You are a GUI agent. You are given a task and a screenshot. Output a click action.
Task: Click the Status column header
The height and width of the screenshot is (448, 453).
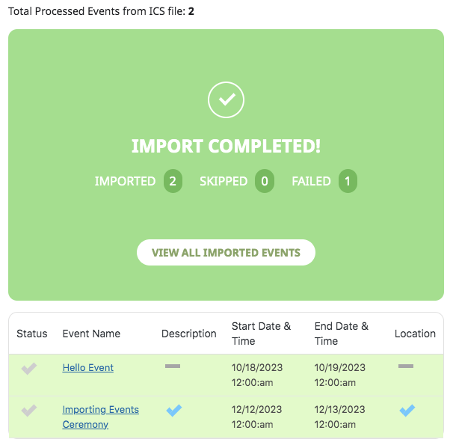tap(32, 334)
